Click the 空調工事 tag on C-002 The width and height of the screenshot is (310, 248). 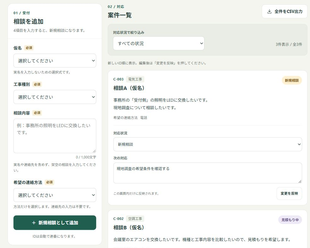(x=135, y=219)
